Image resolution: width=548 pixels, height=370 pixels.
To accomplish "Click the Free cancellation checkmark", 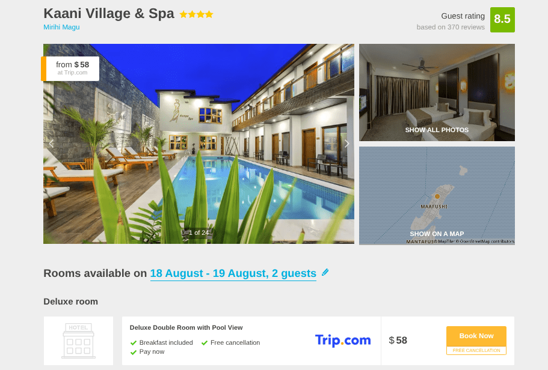I will coord(205,343).
